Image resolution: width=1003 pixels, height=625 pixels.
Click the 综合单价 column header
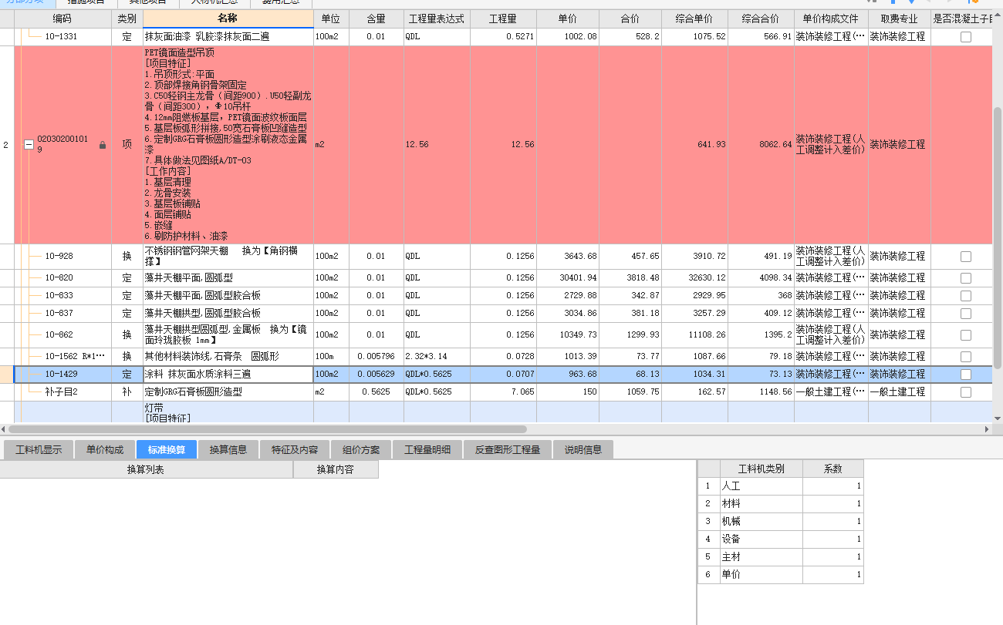[x=694, y=18]
